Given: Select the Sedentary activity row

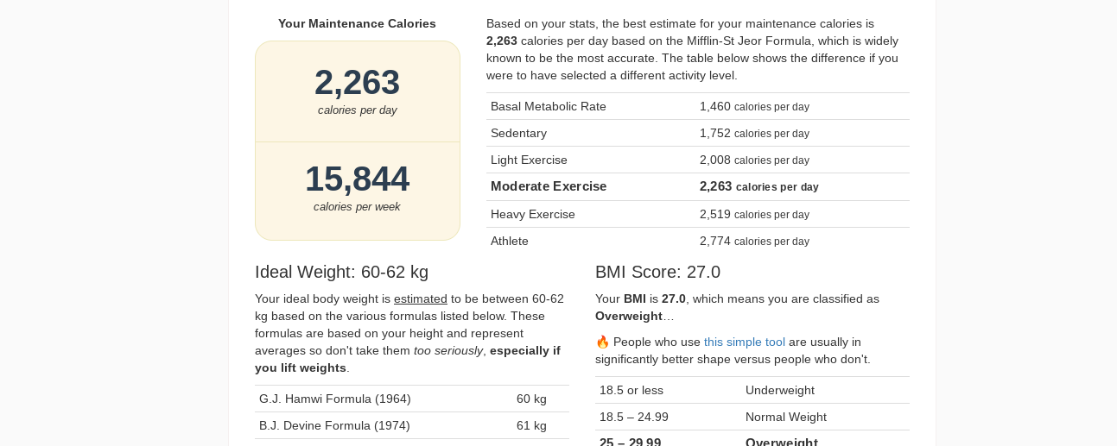Looking at the screenshot, I should (x=697, y=133).
